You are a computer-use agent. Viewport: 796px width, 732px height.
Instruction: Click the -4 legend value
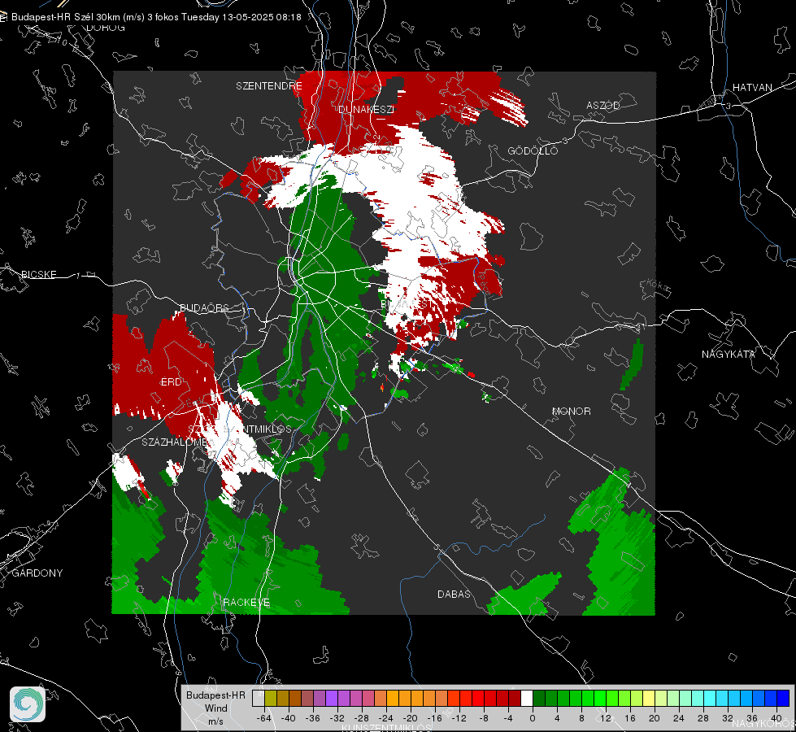(x=508, y=718)
